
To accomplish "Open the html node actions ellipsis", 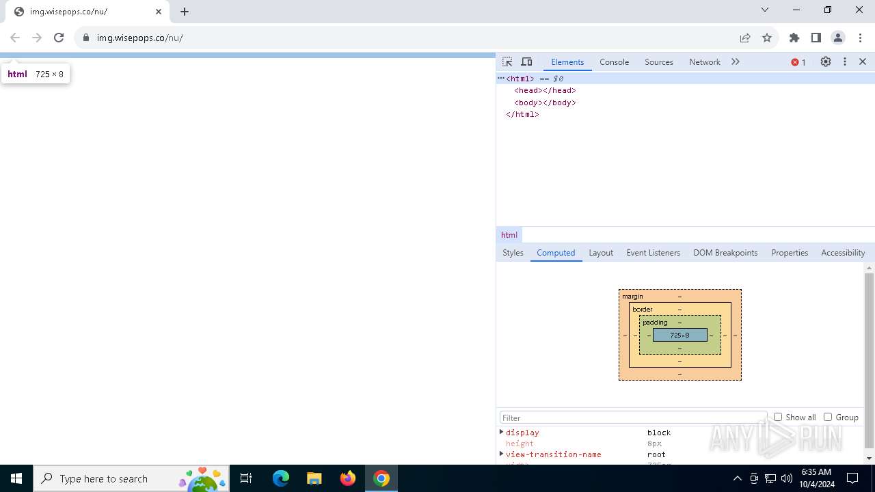I will [501, 79].
